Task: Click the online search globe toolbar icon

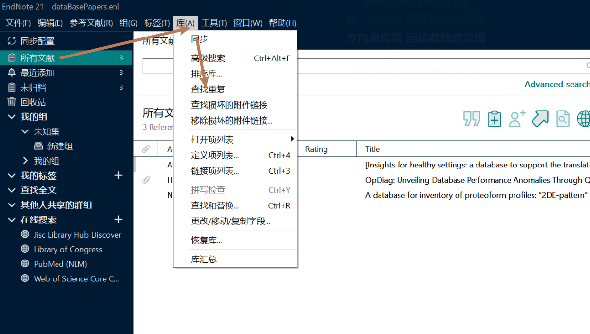Action: pyautogui.click(x=584, y=119)
